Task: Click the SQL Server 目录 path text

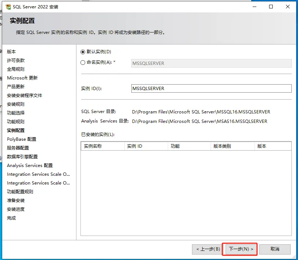Action: [201, 112]
